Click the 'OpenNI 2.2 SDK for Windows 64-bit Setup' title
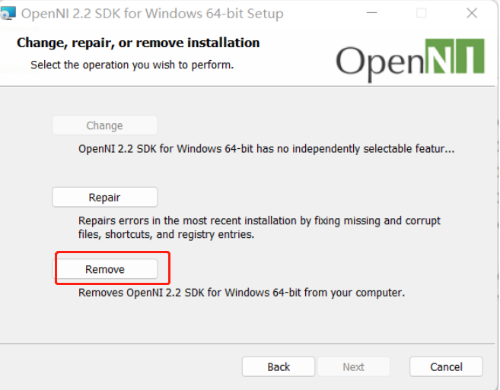The height and width of the screenshot is (390, 500). pos(152,14)
